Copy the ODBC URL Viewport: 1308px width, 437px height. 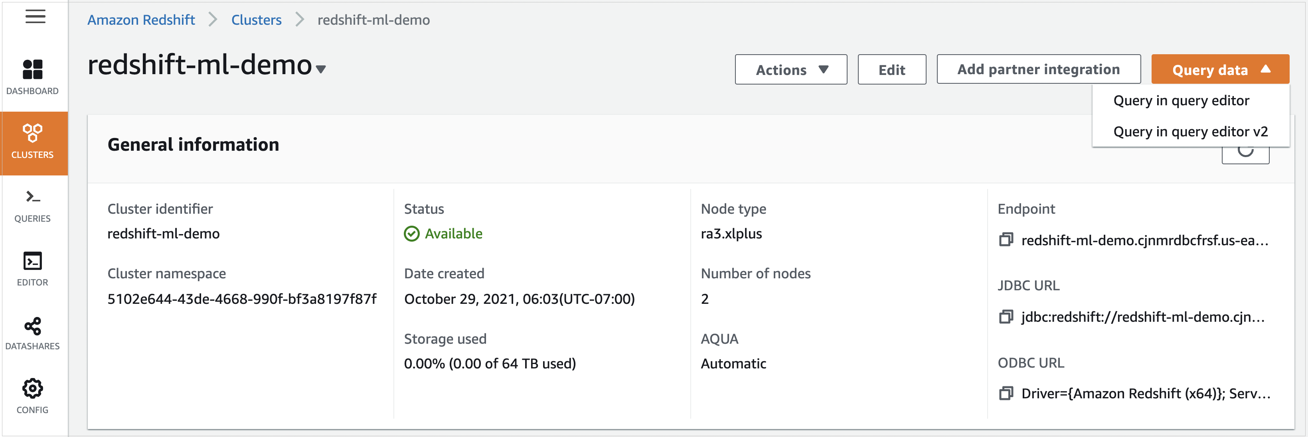pyautogui.click(x=1006, y=394)
